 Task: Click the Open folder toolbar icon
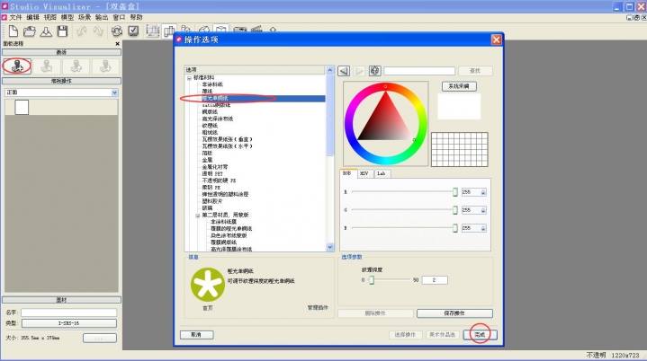click(27, 31)
